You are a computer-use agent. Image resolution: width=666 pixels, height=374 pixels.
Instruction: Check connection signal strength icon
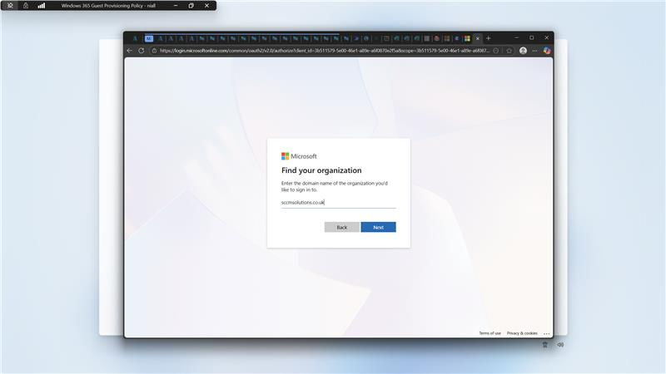41,5
